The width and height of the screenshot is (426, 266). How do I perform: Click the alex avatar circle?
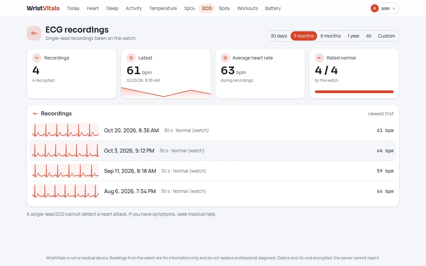[375, 8]
